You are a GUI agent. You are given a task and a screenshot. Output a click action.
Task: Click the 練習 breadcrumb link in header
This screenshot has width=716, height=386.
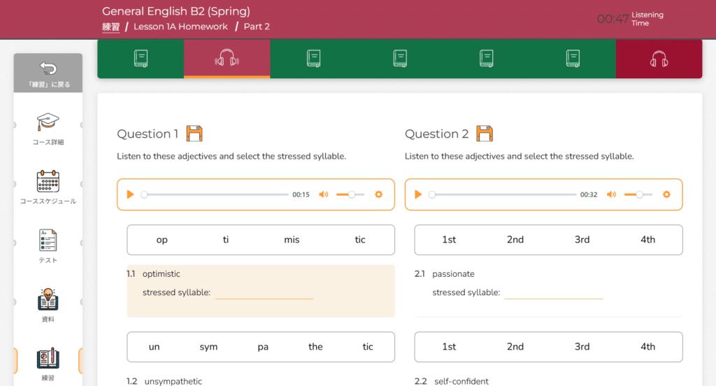(x=110, y=27)
